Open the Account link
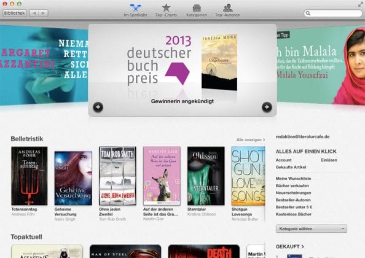365x258 pixels. point(283,160)
